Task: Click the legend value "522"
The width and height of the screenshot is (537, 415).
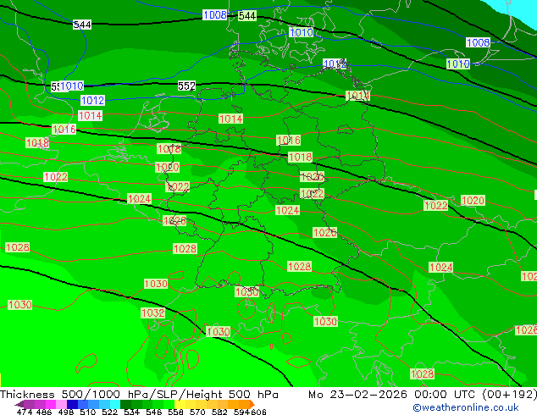Action: [x=109, y=412]
